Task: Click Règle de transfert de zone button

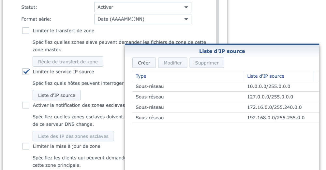Action: click(x=68, y=61)
